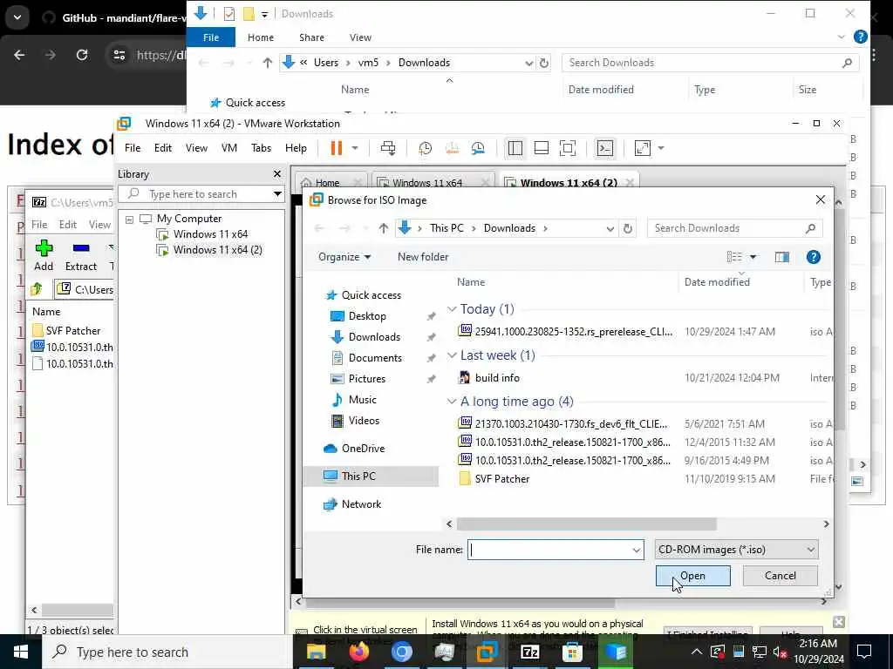Open the VMware VM menu
This screenshot has height=669, width=893.
pos(229,148)
